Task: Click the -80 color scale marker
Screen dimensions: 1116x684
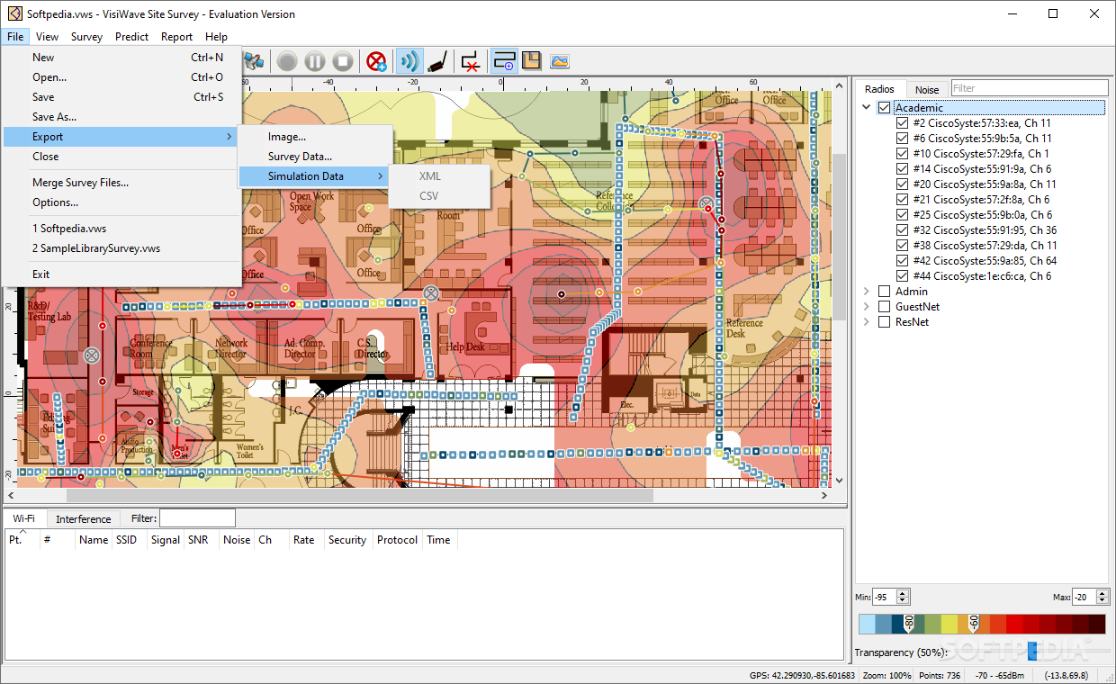Action: pyautogui.click(x=909, y=623)
